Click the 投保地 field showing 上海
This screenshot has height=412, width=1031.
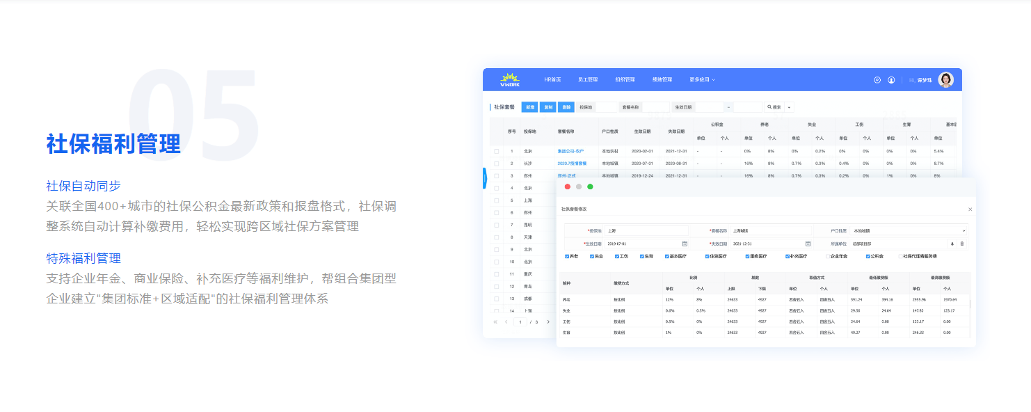[646, 230]
